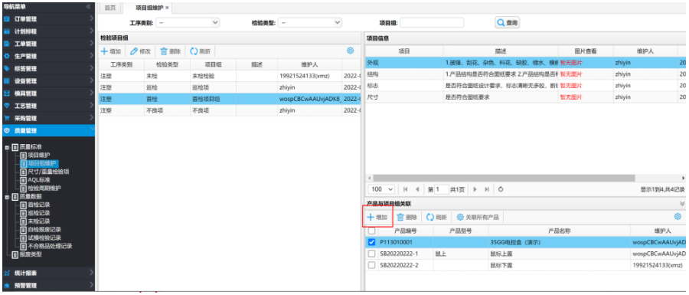Select the 末检检验 project group row
Screen dimensions: 689x295
pyautogui.click(x=229, y=76)
